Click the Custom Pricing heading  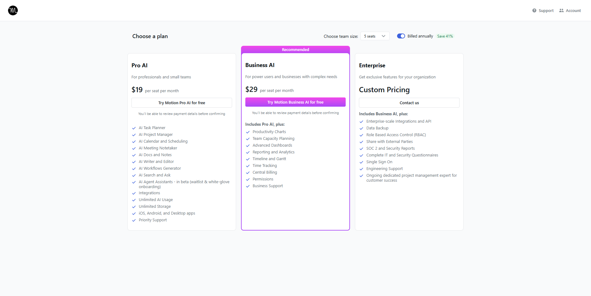[384, 90]
